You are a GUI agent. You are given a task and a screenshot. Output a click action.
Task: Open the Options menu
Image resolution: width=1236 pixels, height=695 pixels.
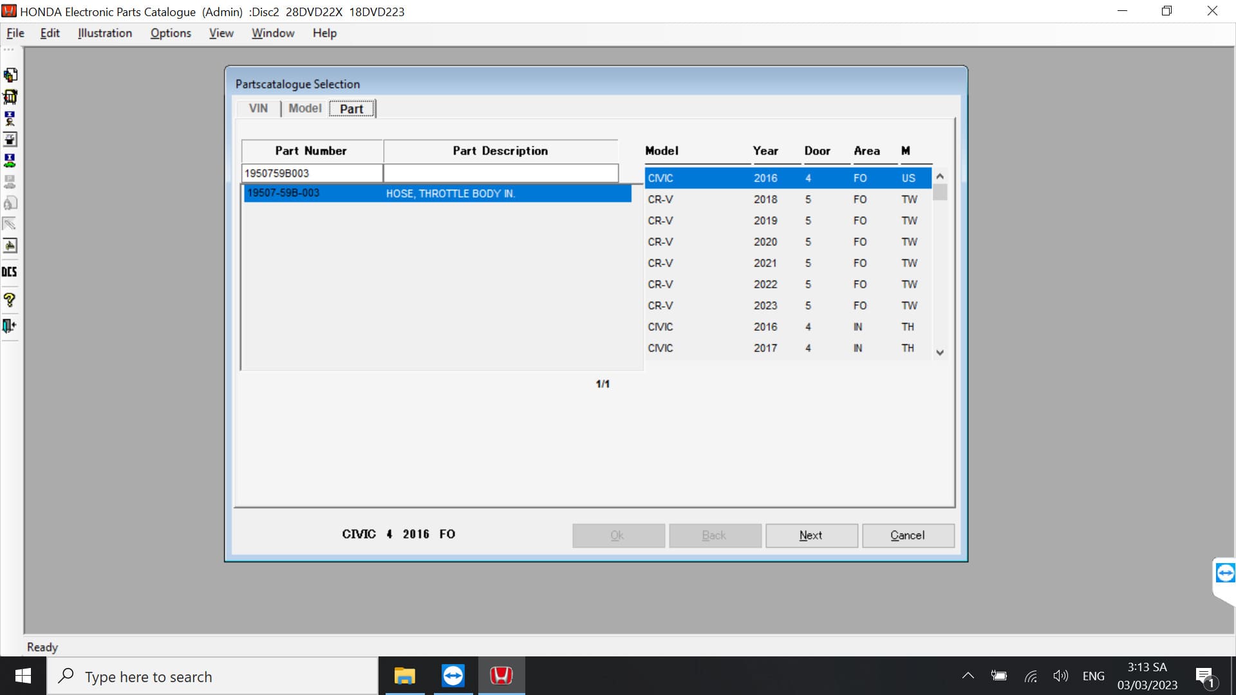point(171,33)
